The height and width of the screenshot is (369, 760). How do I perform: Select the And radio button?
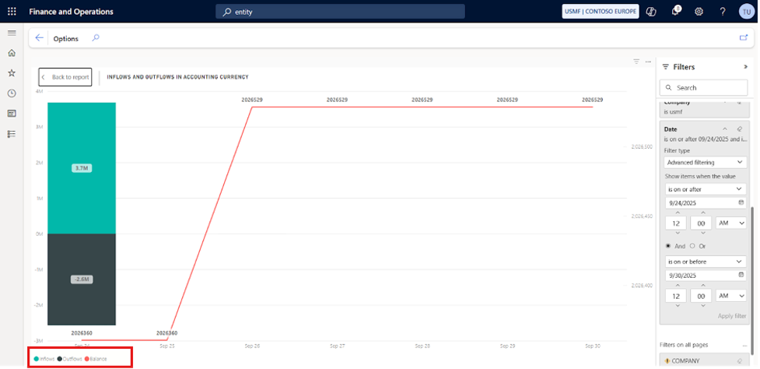(667, 245)
